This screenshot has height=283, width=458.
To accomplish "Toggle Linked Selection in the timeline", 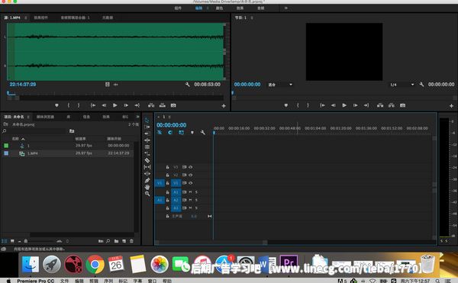I will click(x=181, y=133).
